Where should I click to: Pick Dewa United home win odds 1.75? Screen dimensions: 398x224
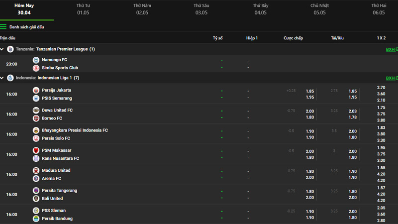pos(381,108)
